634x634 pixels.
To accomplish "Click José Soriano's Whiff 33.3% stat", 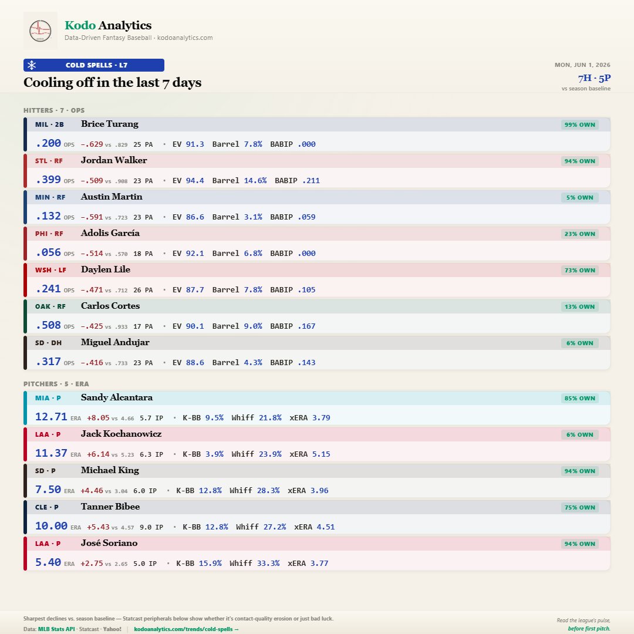I will click(254, 563).
